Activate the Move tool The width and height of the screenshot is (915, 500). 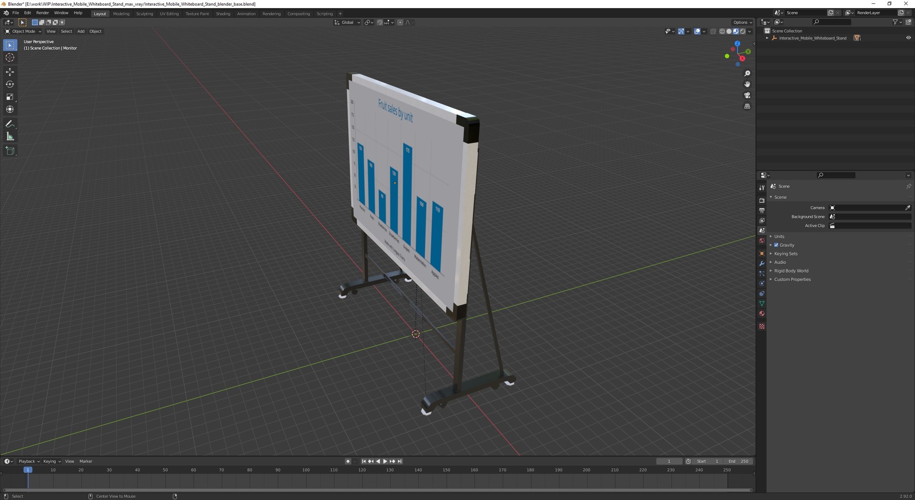pos(10,72)
